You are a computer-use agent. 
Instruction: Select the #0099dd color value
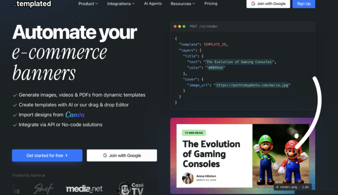[x=216, y=67]
